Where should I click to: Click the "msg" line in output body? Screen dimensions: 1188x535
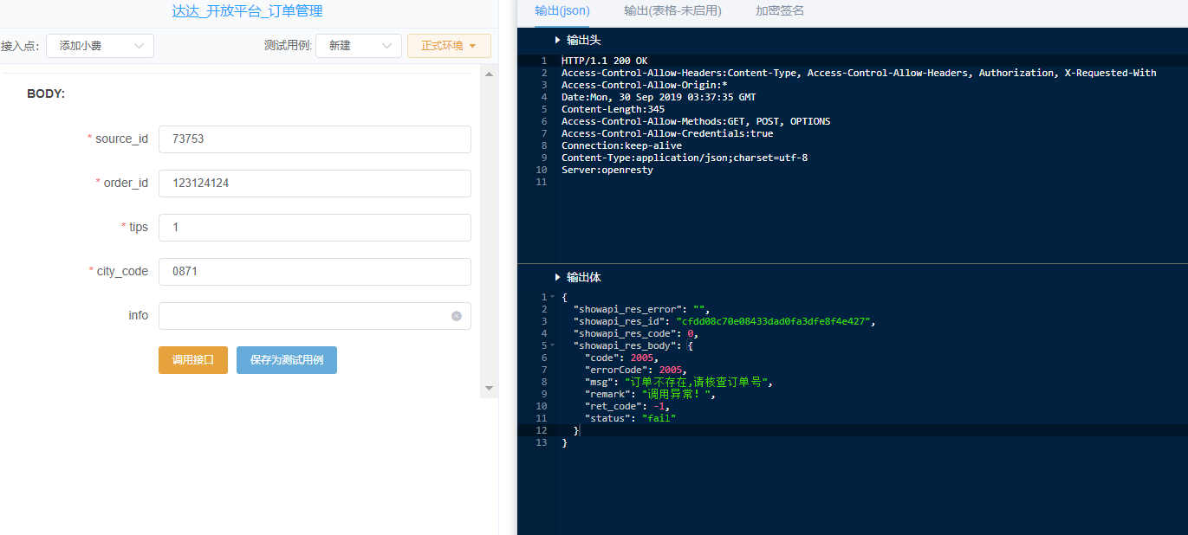coord(678,382)
